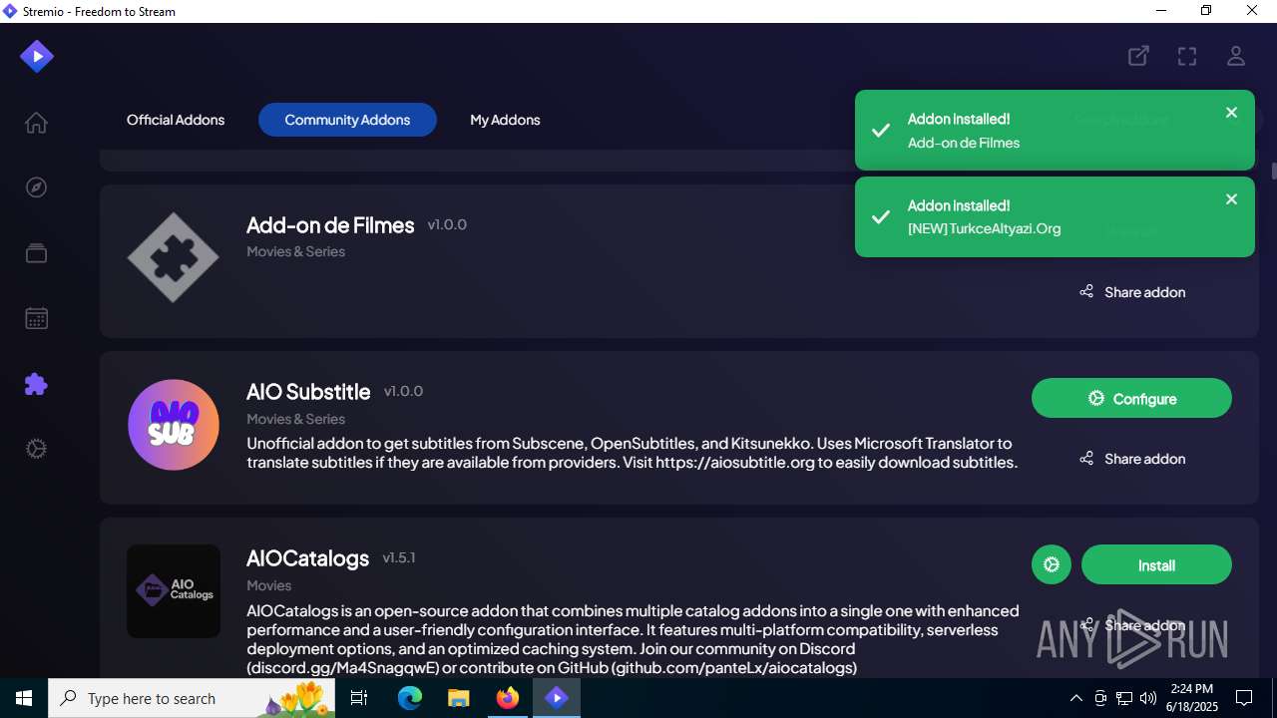
Task: Click the taskbar search box
Action: [192, 698]
